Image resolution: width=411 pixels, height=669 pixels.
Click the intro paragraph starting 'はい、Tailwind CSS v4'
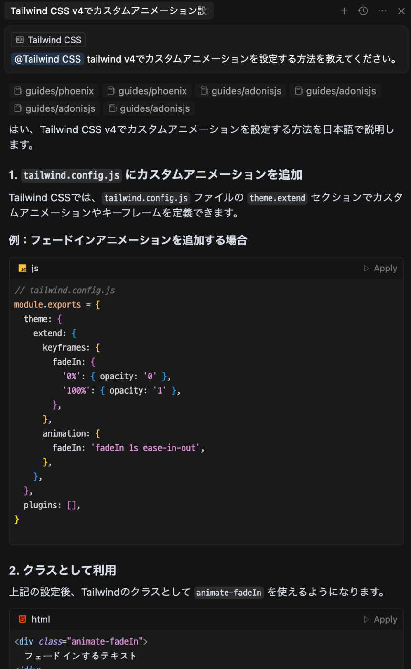point(202,137)
